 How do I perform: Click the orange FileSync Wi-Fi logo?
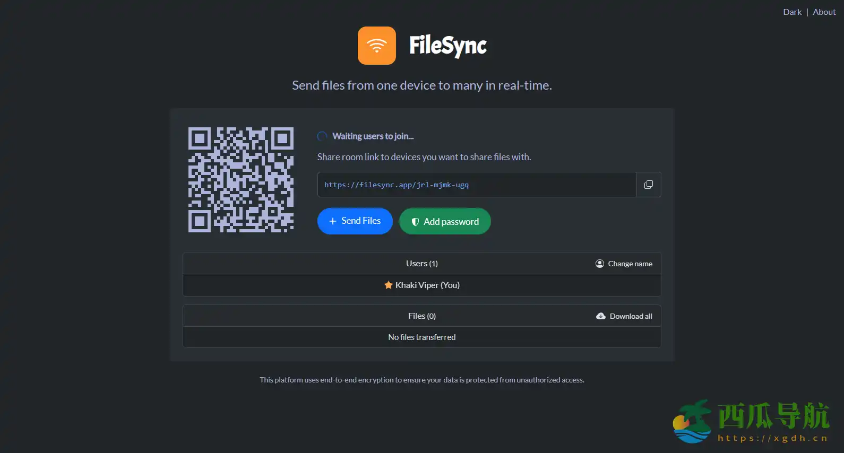[x=376, y=46]
